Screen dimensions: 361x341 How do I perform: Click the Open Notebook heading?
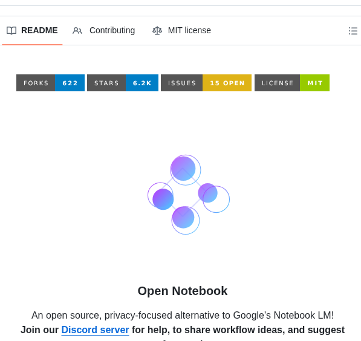tap(183, 291)
